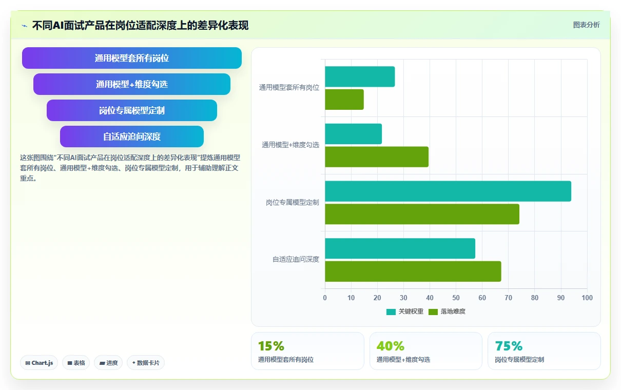The height and width of the screenshot is (390, 621).
Task: Click the y-axis label 通用模型套所有岗位
Action: click(x=289, y=88)
